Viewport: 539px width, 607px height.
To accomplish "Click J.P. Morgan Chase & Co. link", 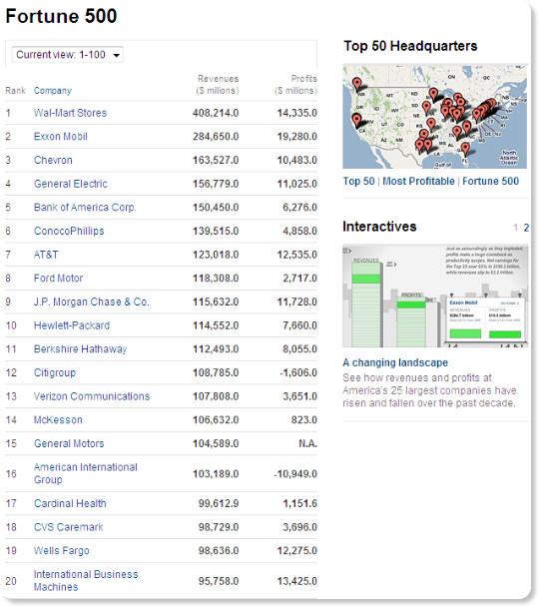I will (x=91, y=302).
